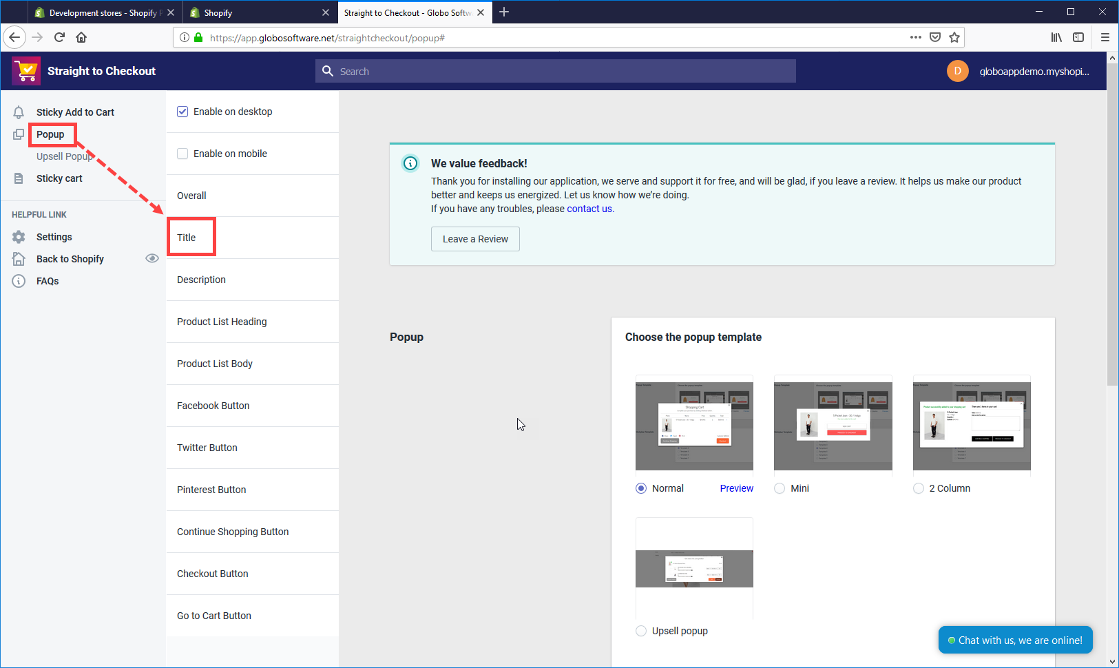Uncheck Enable on desktop
Image resolution: width=1119 pixels, height=668 pixels.
tap(182, 111)
